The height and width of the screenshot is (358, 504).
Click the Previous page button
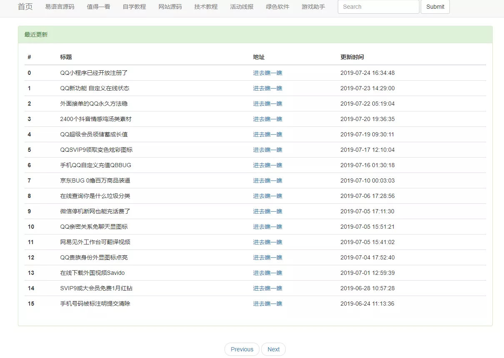pos(242,349)
